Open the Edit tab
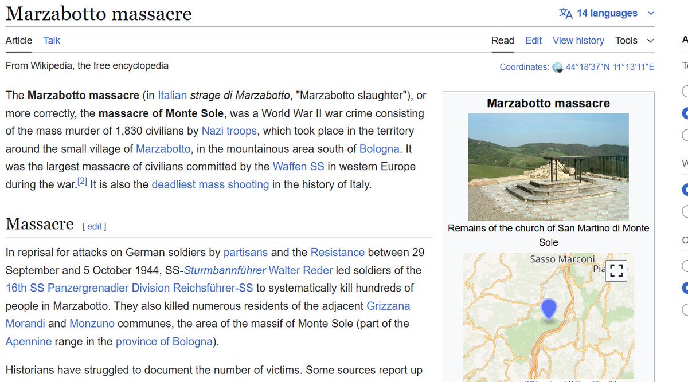Image resolution: width=688 pixels, height=382 pixels. (533, 40)
